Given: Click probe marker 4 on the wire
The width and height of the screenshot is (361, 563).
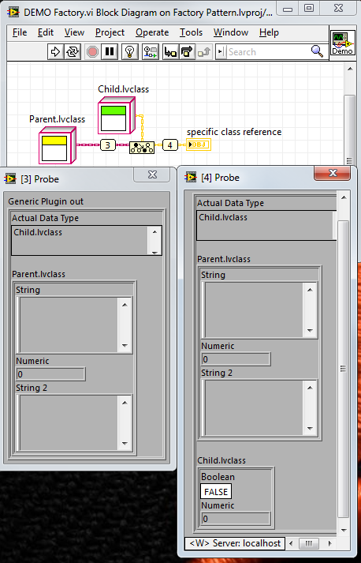Looking at the screenshot, I should coord(170,145).
